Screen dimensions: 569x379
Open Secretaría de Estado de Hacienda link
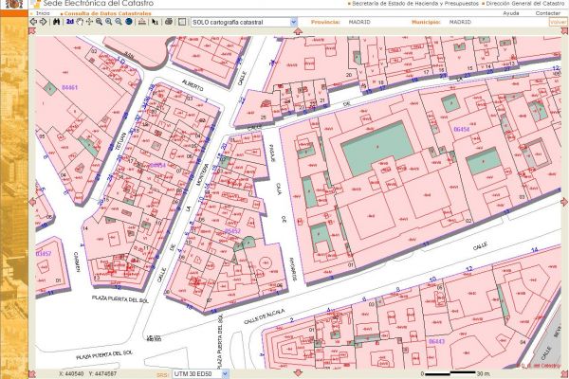[415, 3]
